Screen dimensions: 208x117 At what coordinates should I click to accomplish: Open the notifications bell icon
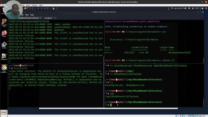tap(189, 8)
